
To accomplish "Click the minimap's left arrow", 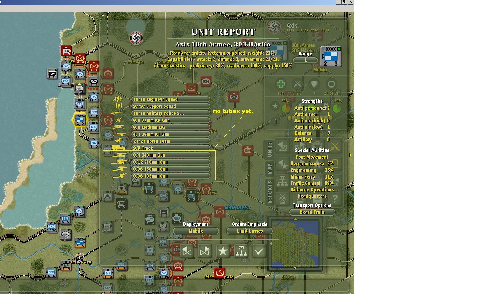I will coord(271,244).
